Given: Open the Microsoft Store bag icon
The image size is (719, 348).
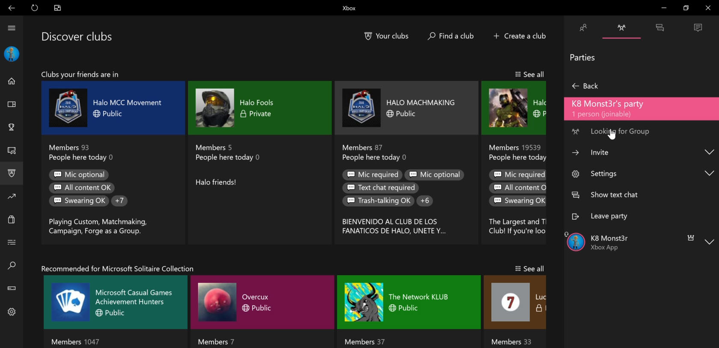Looking at the screenshot, I should (12, 219).
